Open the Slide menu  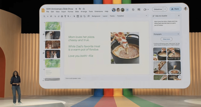77,12
